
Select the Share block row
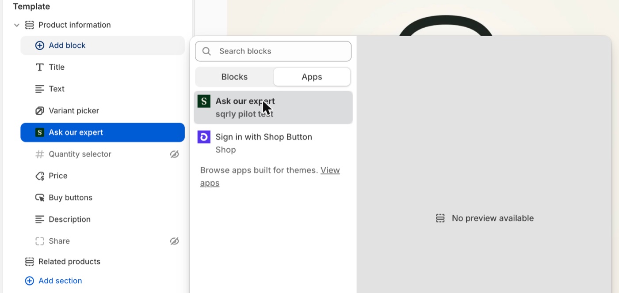click(103, 241)
